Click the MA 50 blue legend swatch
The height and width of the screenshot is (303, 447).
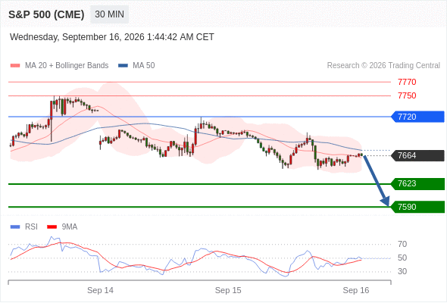click(x=123, y=66)
